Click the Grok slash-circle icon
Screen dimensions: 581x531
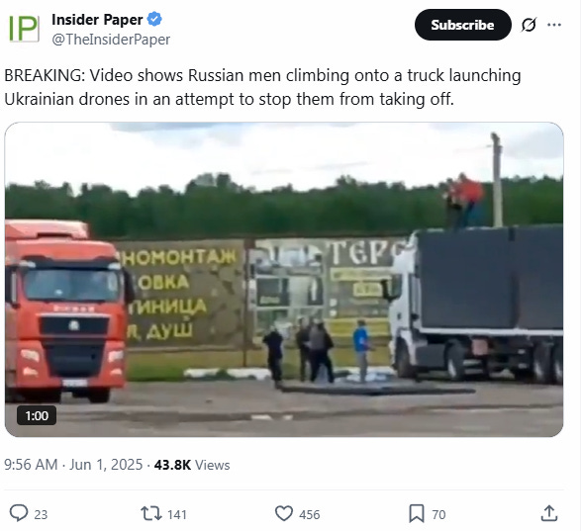pos(529,25)
